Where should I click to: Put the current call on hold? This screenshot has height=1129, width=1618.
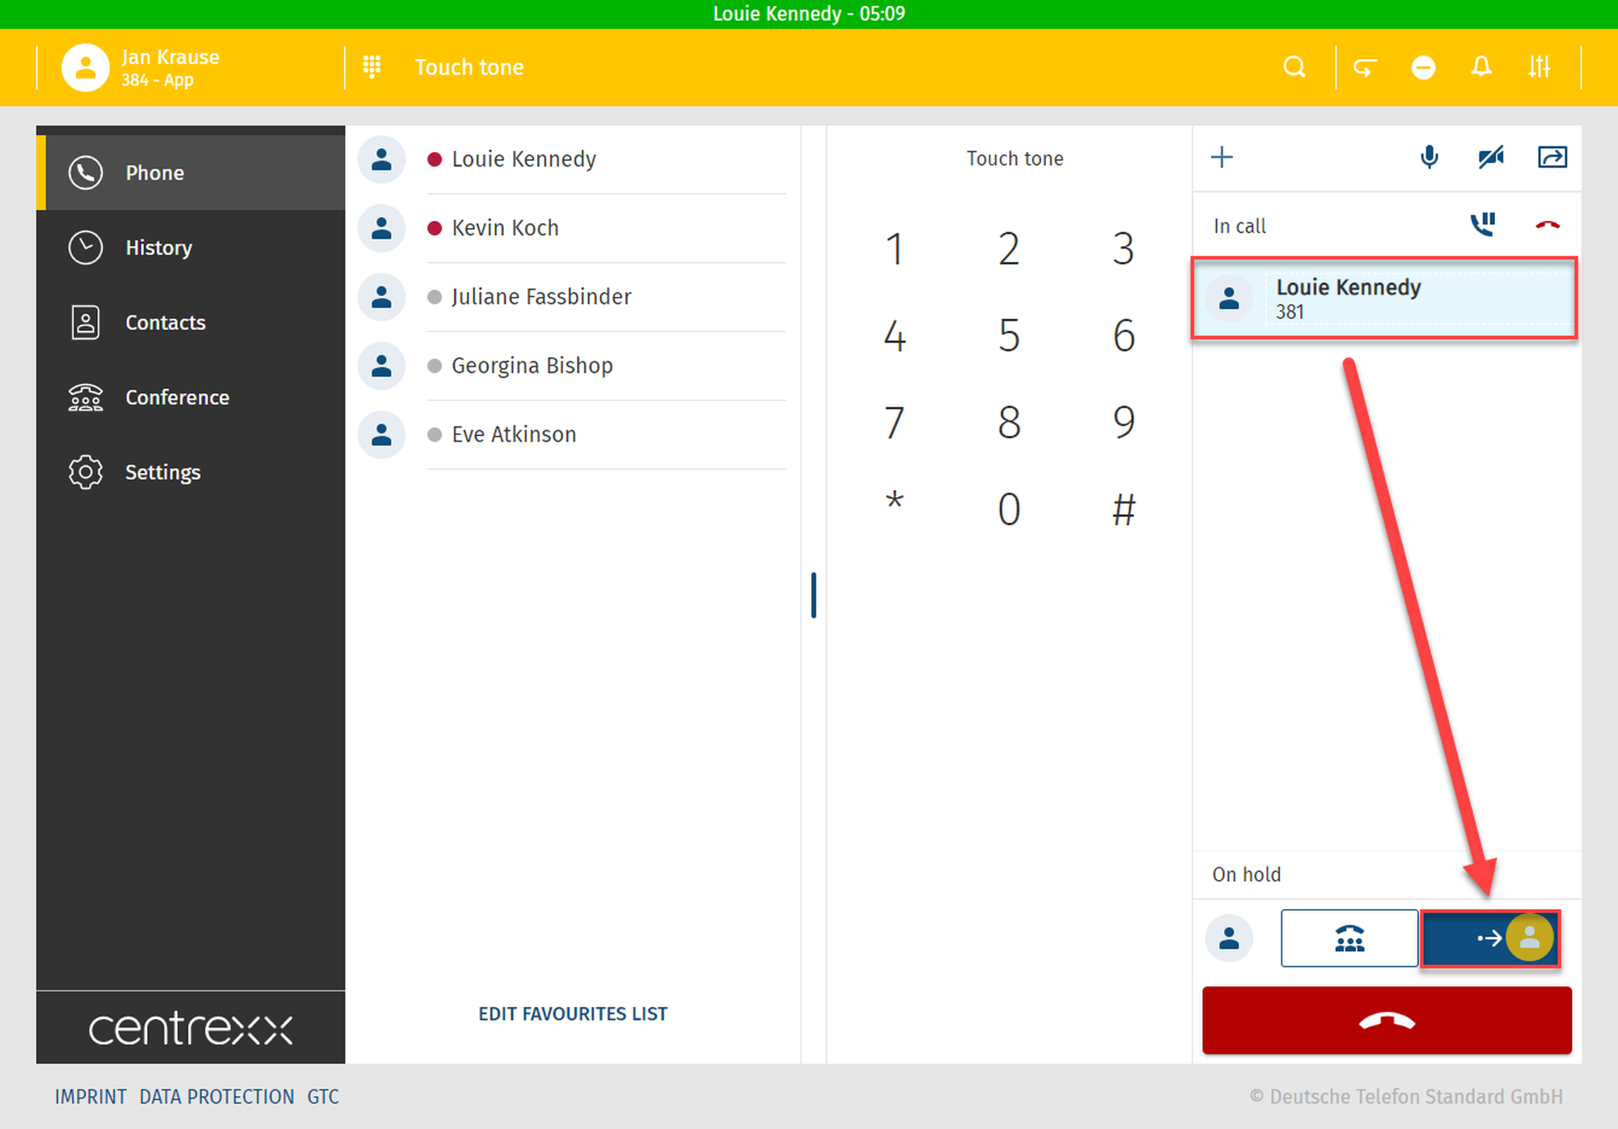[1482, 225]
